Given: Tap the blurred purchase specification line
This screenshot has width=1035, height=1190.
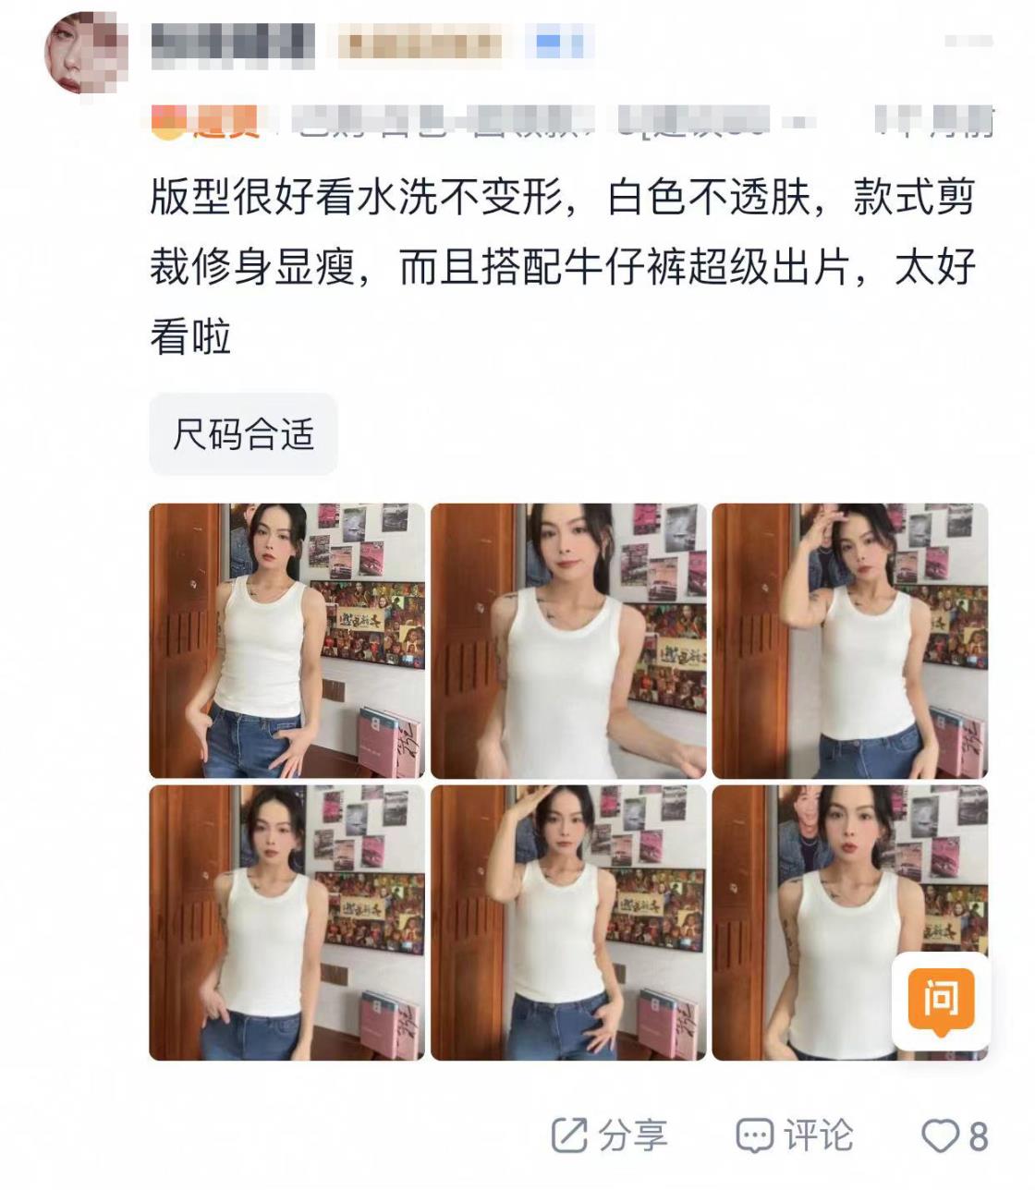Looking at the screenshot, I should pyautogui.click(x=573, y=122).
